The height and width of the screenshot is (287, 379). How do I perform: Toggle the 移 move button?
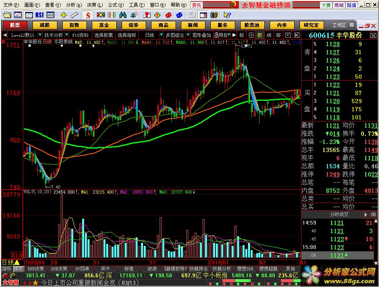(x=279, y=35)
